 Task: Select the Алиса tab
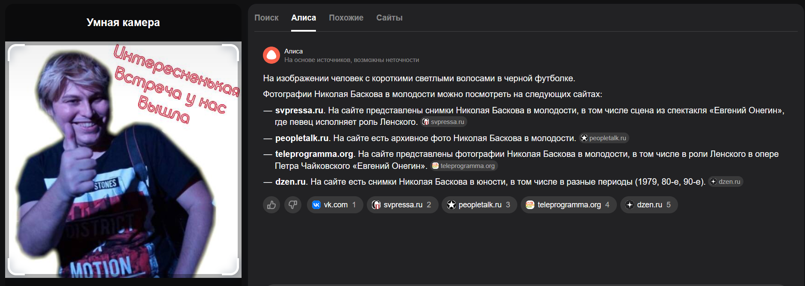click(x=304, y=18)
